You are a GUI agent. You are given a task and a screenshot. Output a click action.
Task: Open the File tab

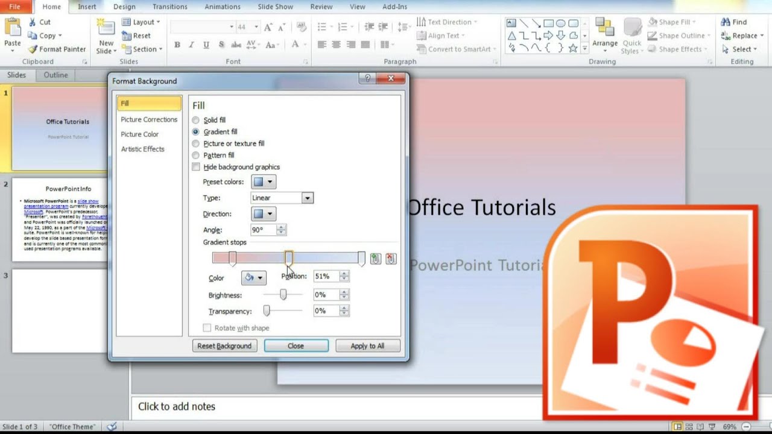tap(14, 7)
